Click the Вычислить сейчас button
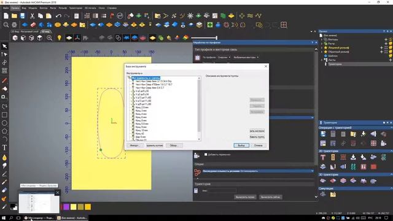This screenshot has width=393, height=221. tap(270, 197)
